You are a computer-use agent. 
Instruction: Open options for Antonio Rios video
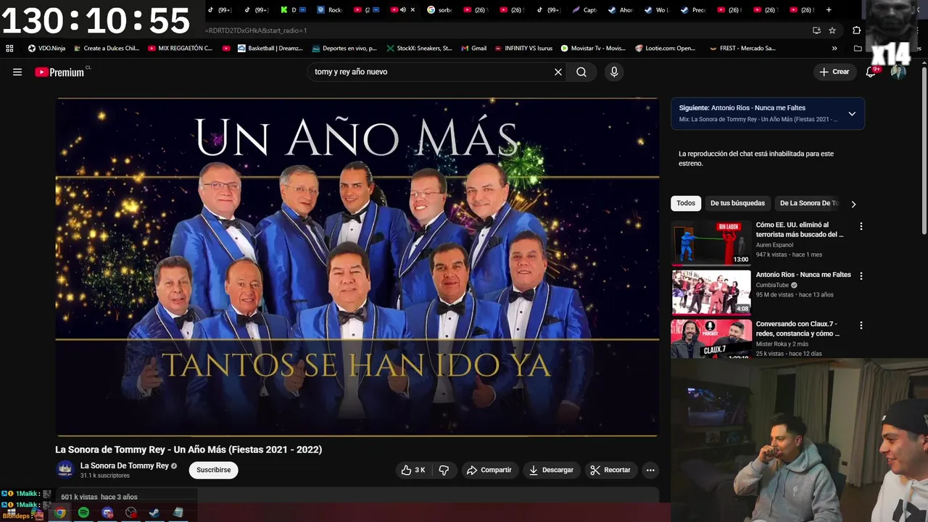(x=861, y=275)
